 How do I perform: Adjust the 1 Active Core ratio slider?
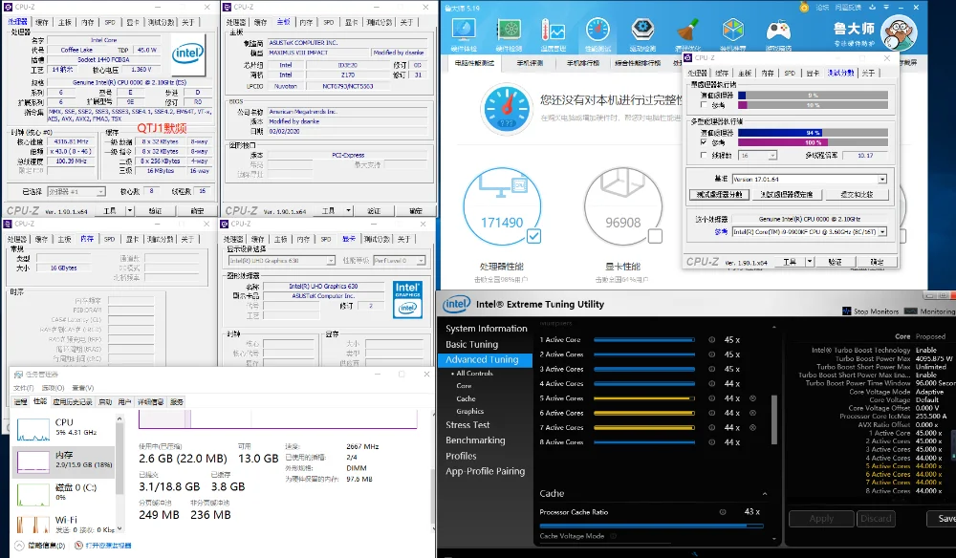coord(643,340)
